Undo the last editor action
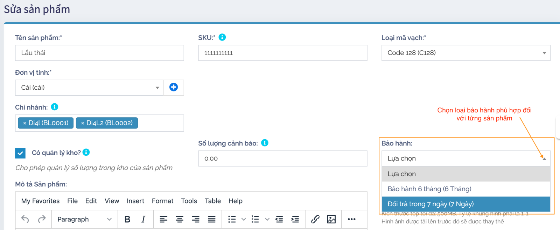The width and height of the screenshot is (560, 230). [x=25, y=219]
